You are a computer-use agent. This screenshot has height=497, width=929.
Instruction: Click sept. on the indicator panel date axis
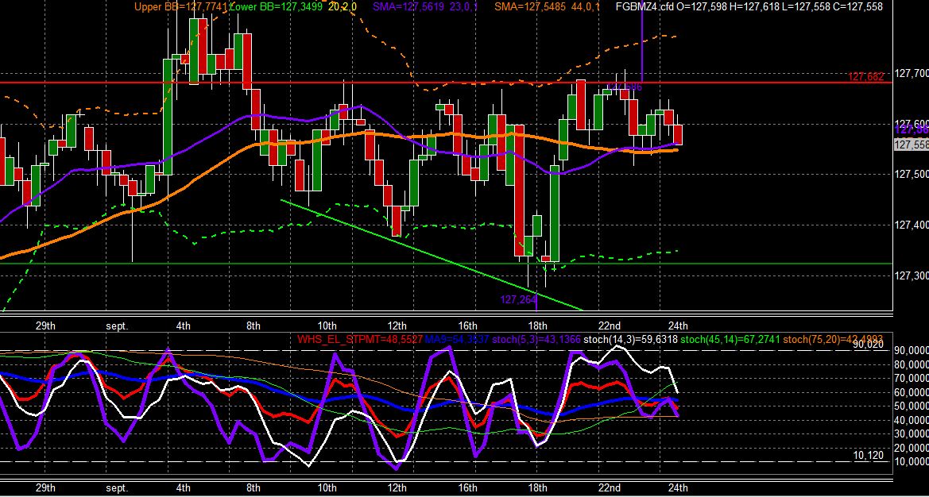coord(117,488)
